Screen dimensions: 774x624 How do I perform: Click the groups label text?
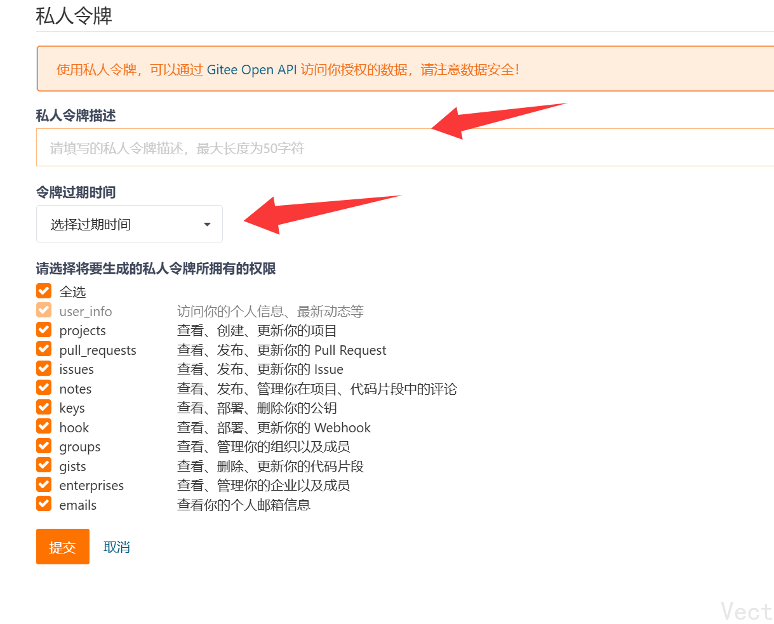(80, 447)
